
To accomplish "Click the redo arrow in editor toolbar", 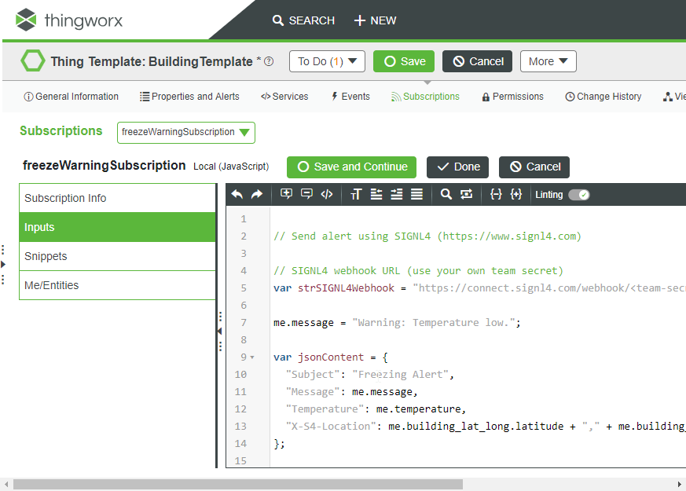I will (257, 194).
